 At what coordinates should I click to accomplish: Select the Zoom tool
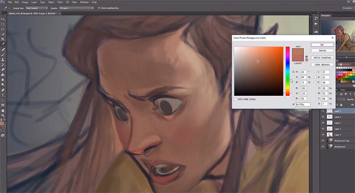point(3,115)
